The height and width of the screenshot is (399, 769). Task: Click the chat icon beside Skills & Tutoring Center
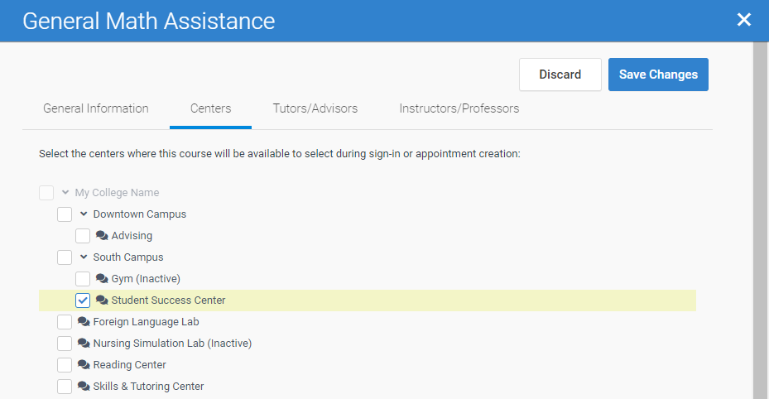[84, 387]
